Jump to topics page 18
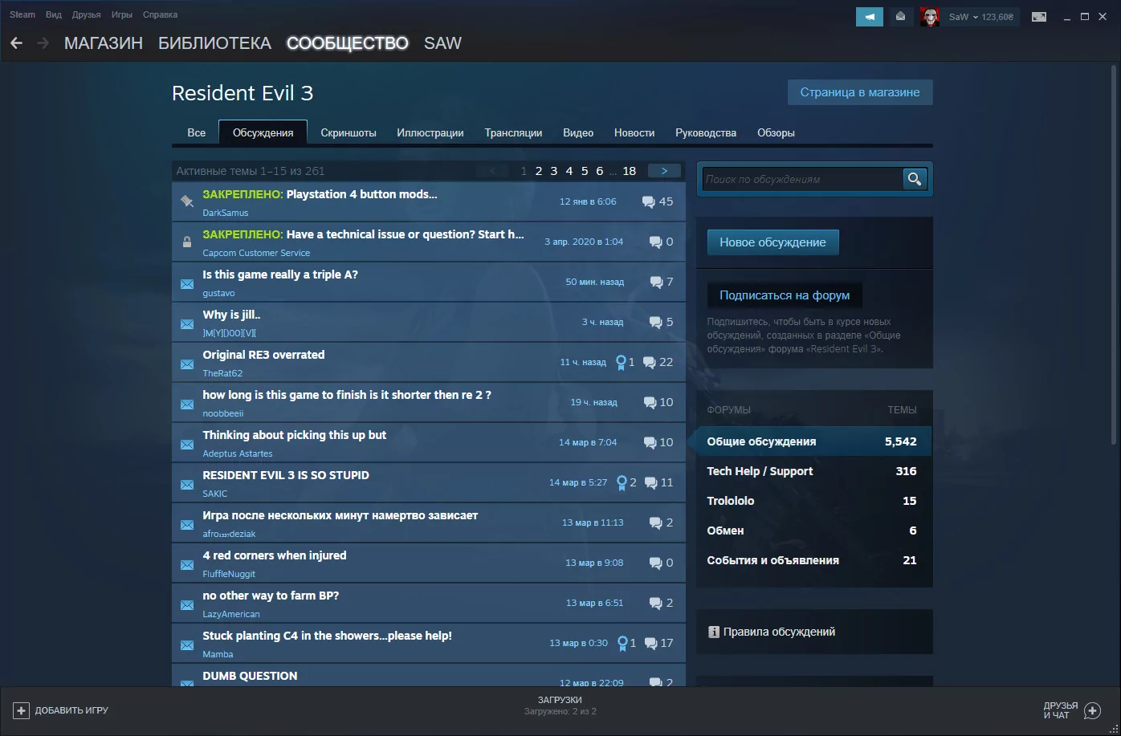1121x736 pixels. click(x=630, y=171)
